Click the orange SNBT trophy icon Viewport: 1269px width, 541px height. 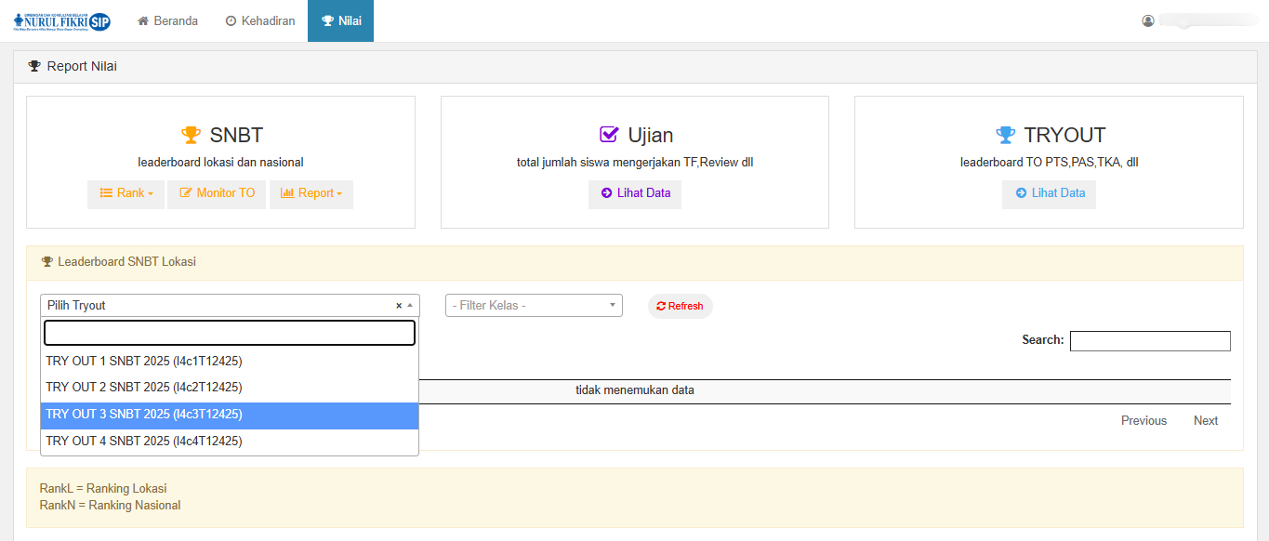coord(191,135)
